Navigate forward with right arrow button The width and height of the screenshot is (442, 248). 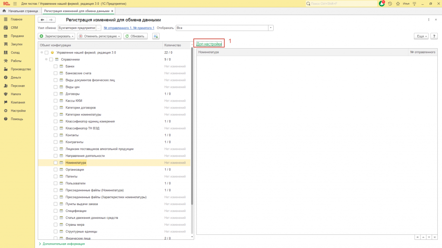[51, 20]
